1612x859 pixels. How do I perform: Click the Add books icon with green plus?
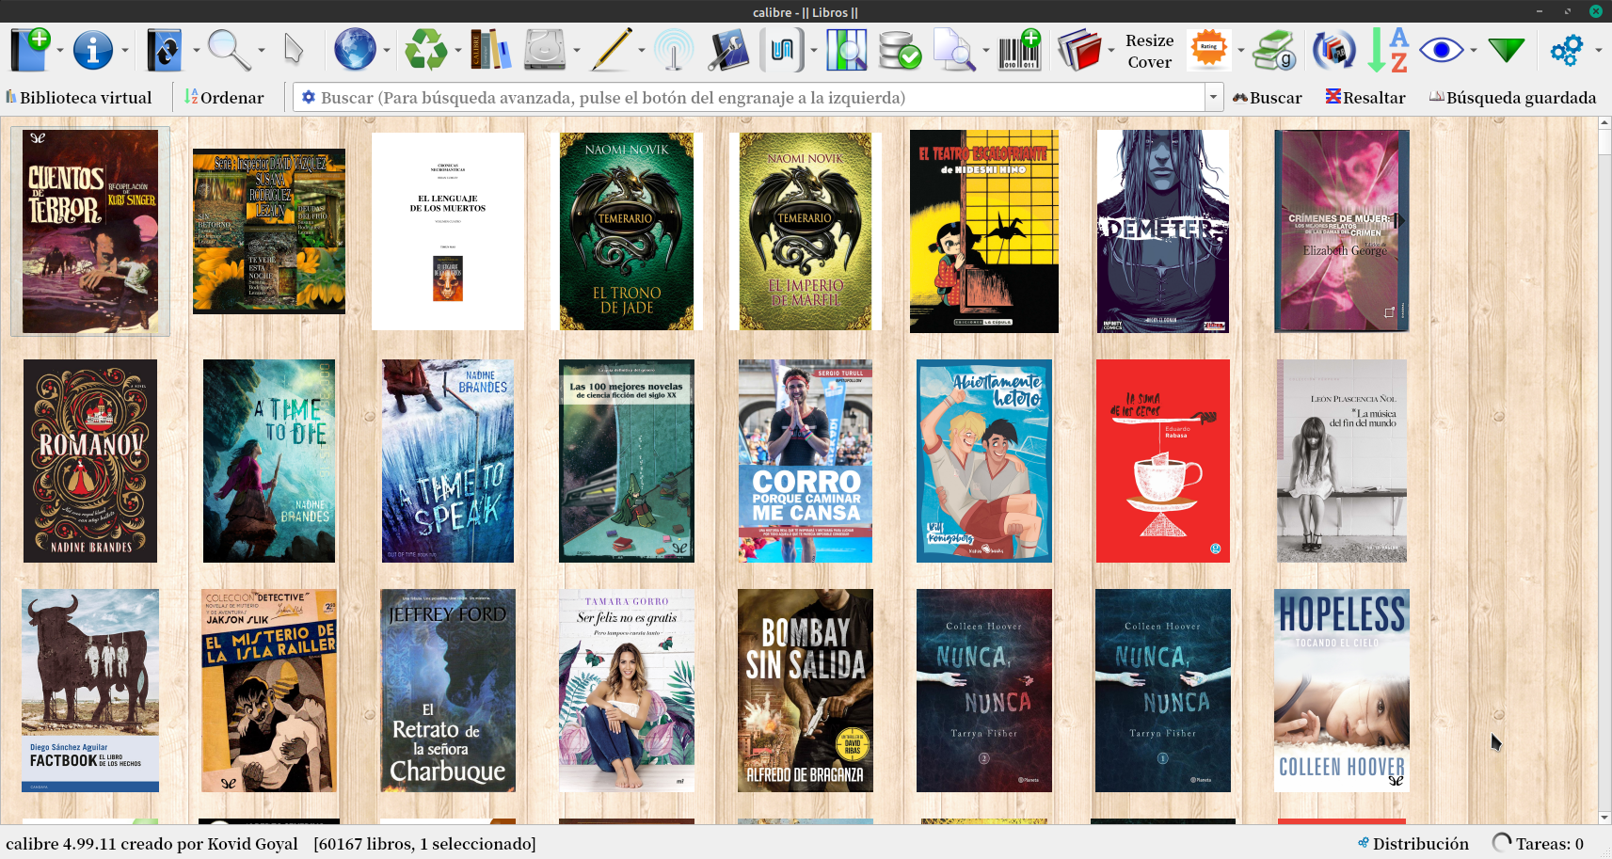[30, 50]
